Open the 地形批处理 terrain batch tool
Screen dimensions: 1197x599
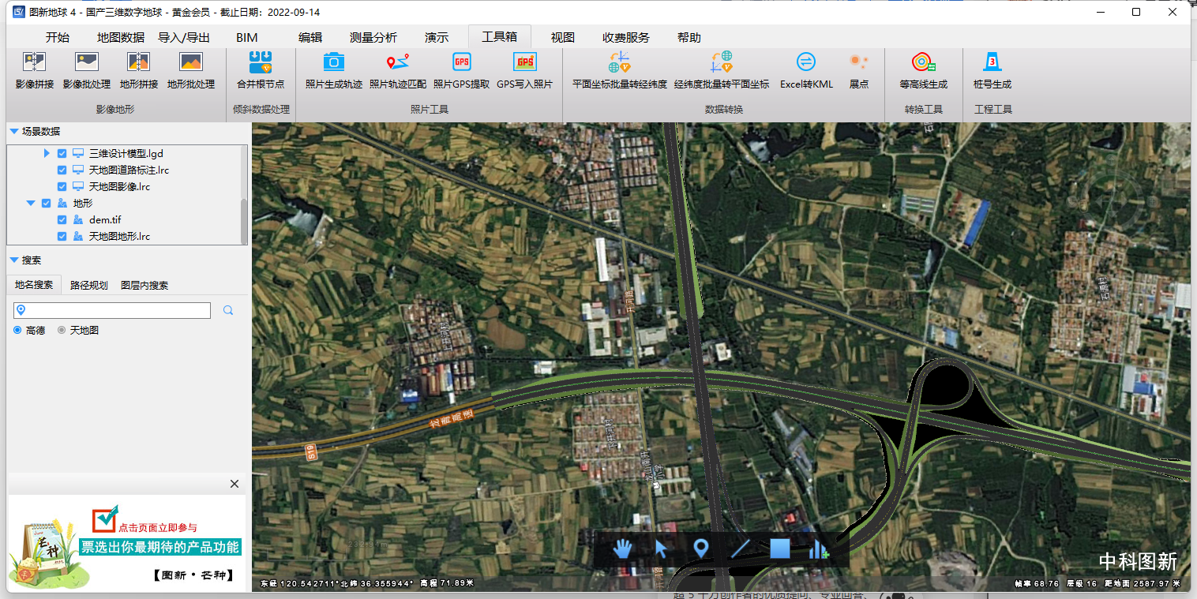190,69
